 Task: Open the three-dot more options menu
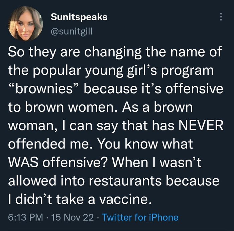tap(221, 17)
